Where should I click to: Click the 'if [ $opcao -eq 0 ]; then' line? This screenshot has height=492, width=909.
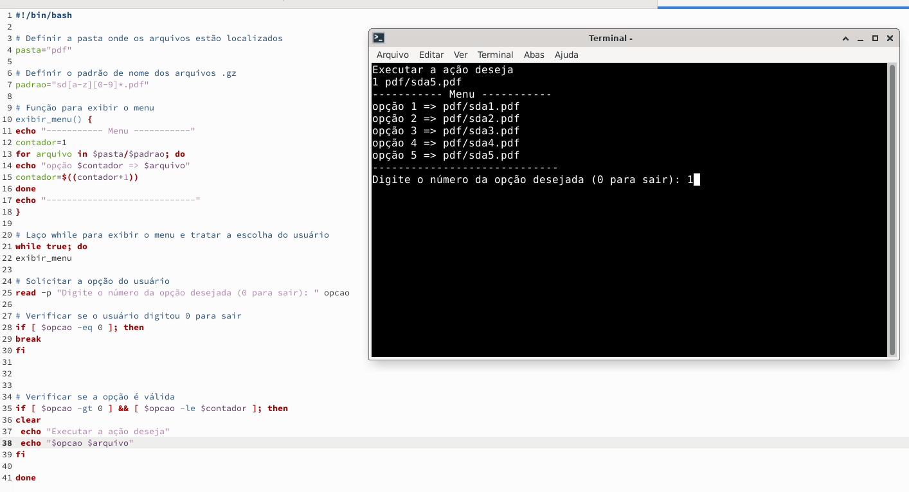click(x=80, y=327)
